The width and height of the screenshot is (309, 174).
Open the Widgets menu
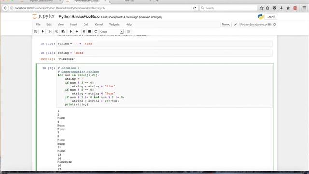[114, 25]
